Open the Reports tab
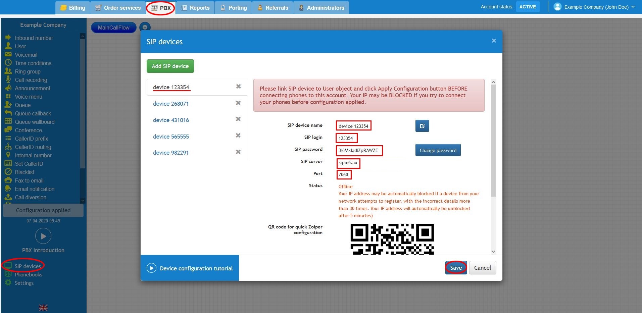Screen dimensions: 642x313 point(195,8)
